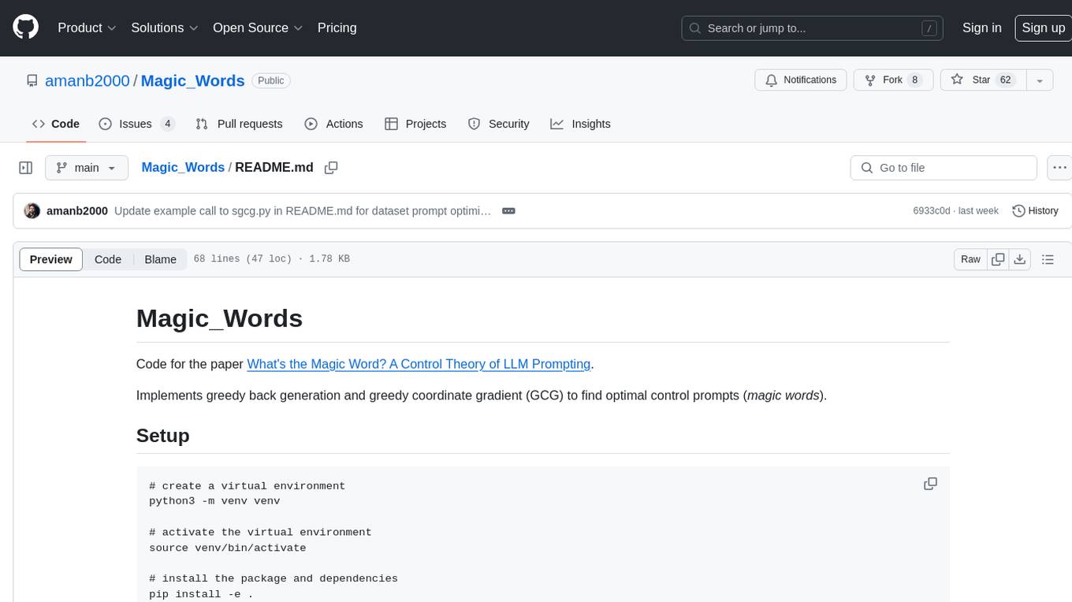1072x602 pixels.
Task: Open the amanb2000 owner profile
Action: [87, 80]
